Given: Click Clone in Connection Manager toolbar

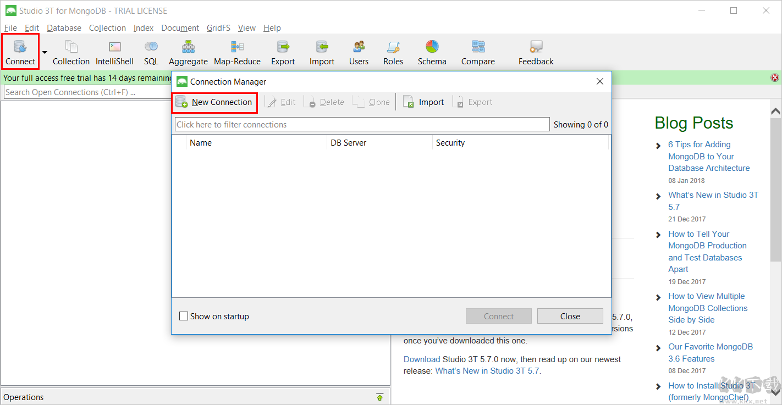Looking at the screenshot, I should pyautogui.click(x=372, y=102).
